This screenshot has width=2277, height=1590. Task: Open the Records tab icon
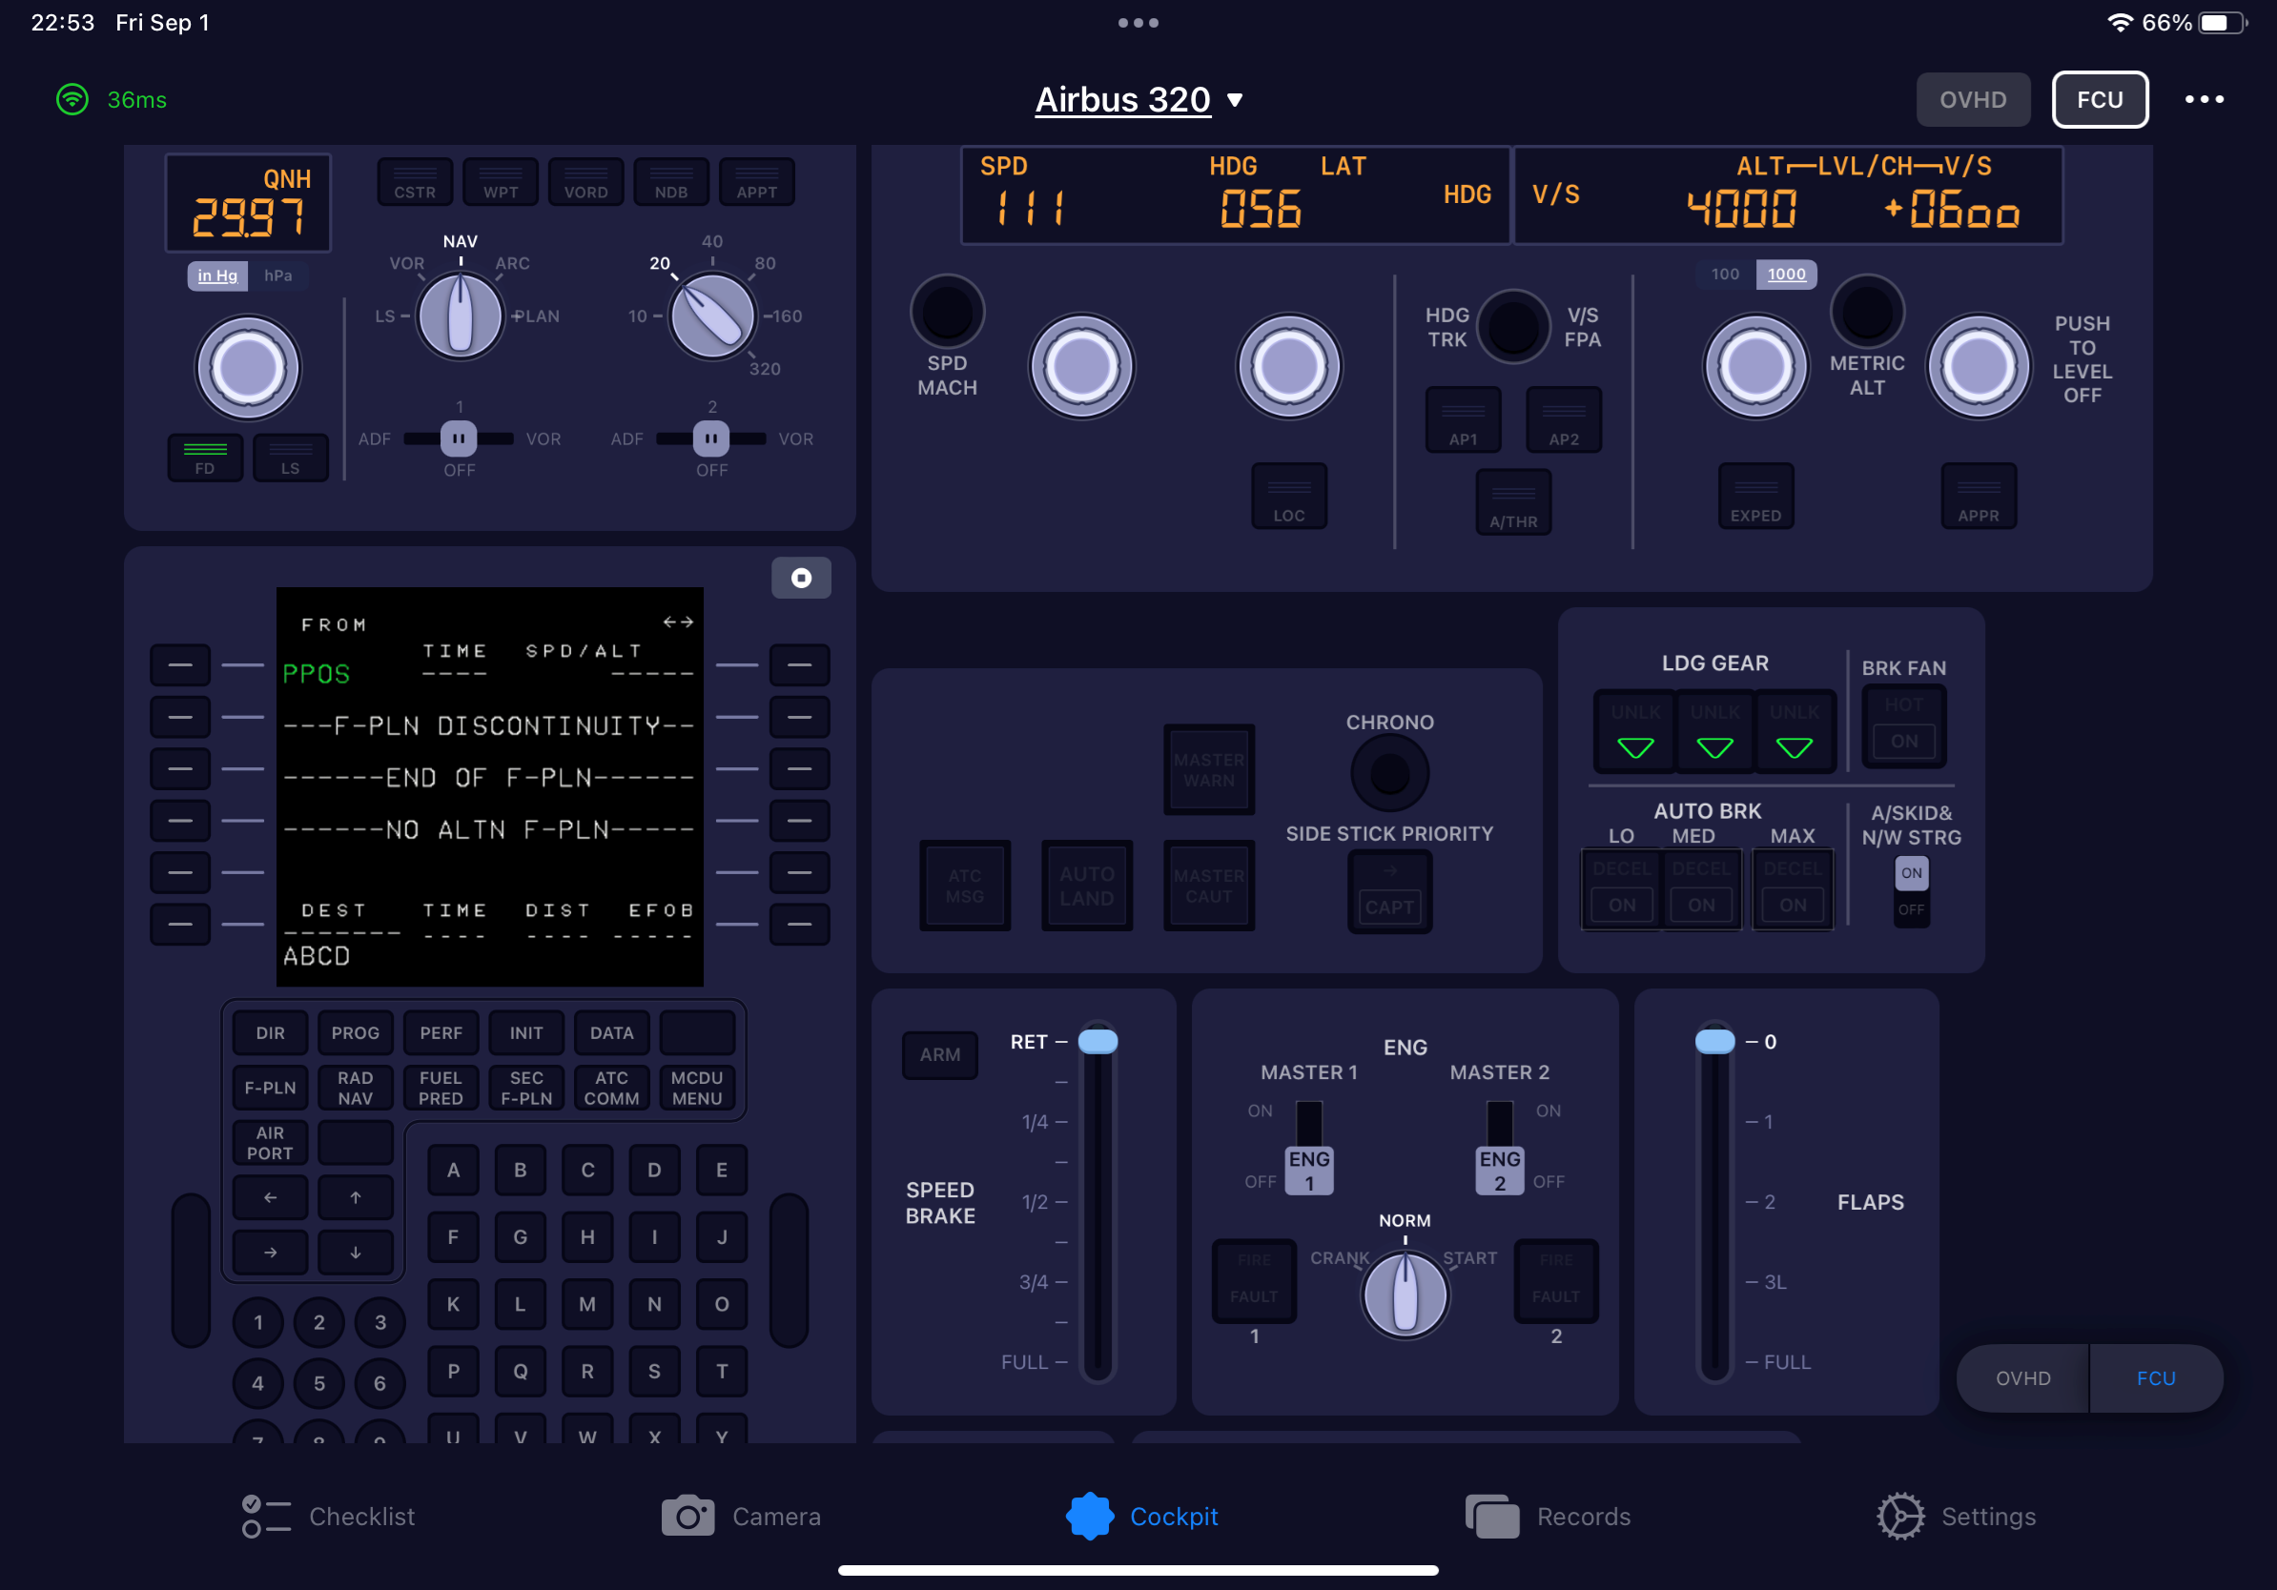pos(1491,1516)
